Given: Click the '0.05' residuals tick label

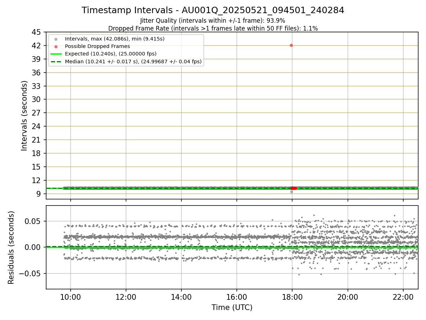Looking at the screenshot, I should click(33, 221).
